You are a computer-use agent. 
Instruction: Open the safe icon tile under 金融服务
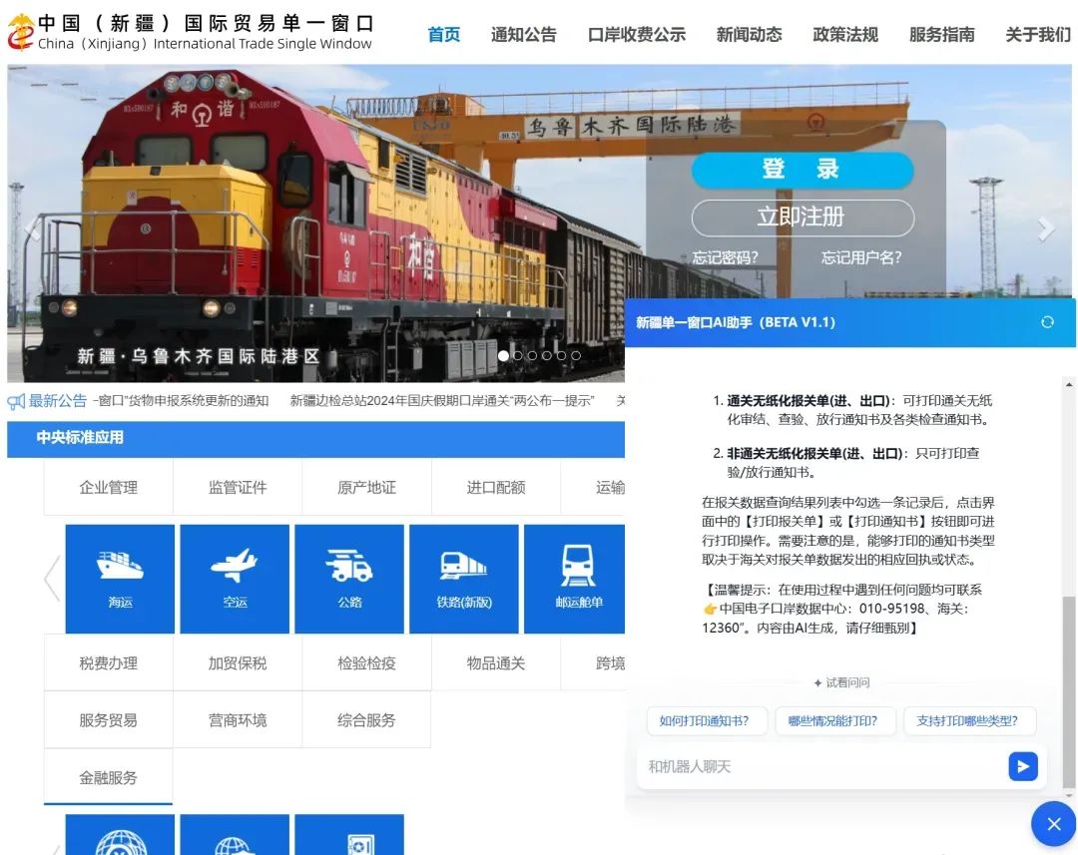click(x=349, y=835)
